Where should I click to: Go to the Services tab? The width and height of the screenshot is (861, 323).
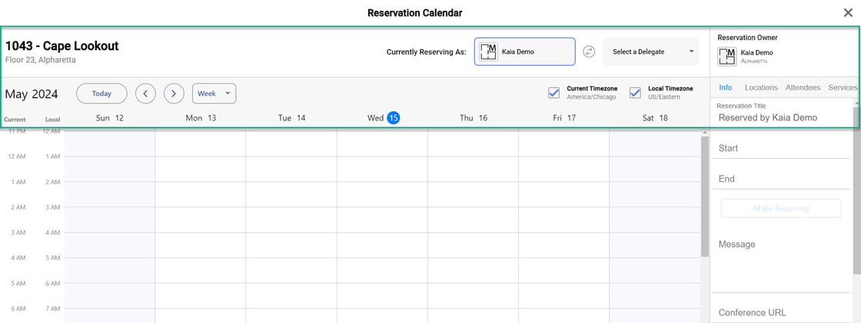843,88
